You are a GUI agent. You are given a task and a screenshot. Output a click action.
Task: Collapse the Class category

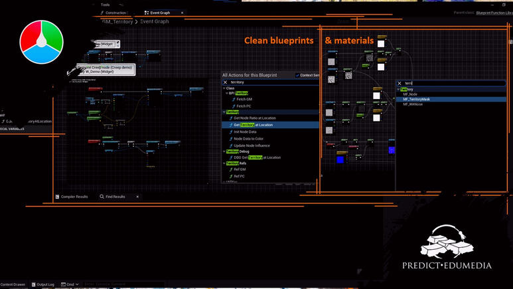[x=224, y=88]
